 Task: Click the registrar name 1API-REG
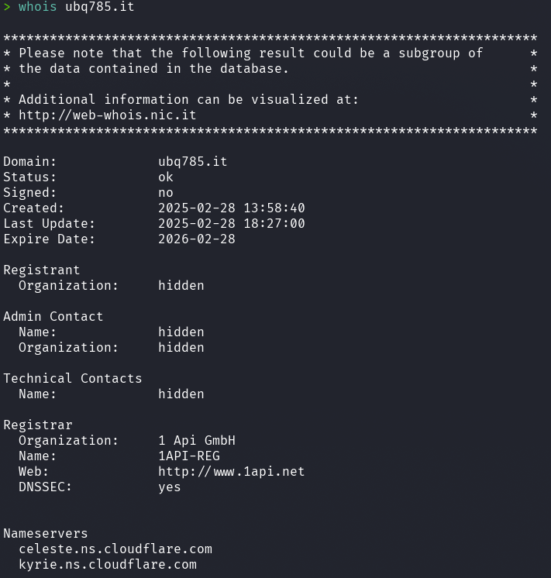(188, 456)
